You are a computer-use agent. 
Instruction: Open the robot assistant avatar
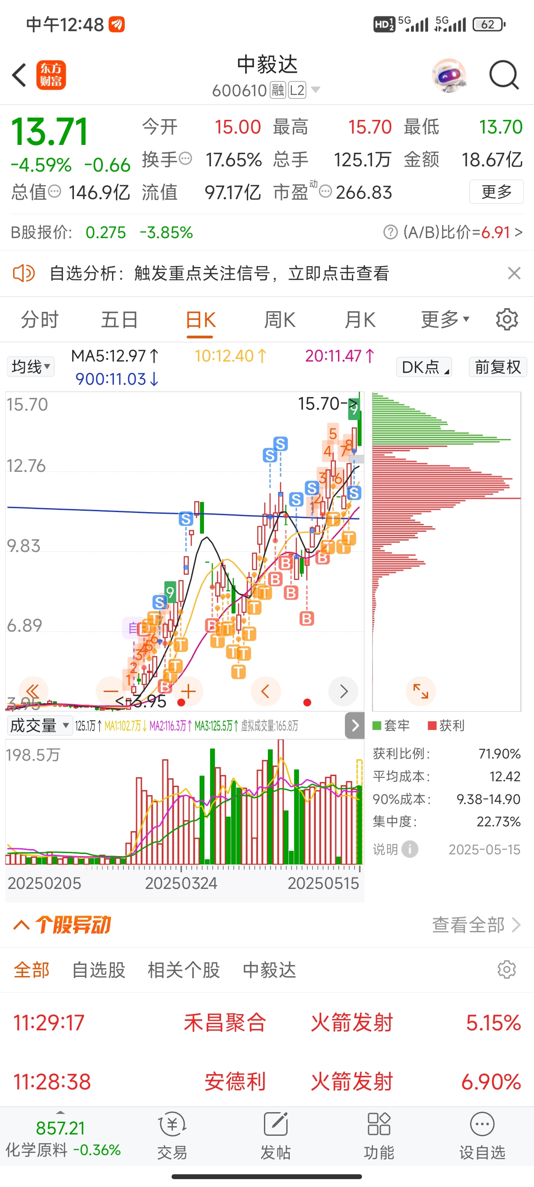coord(449,75)
